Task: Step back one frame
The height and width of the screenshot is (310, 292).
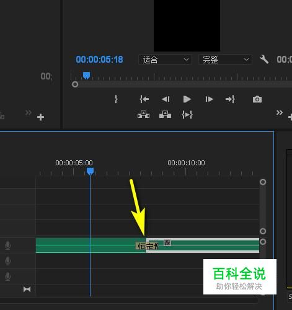Action: [x=166, y=99]
